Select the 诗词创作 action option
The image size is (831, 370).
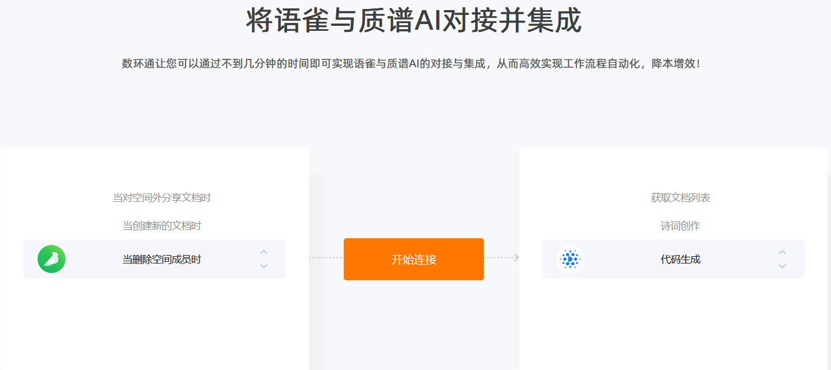pos(681,225)
